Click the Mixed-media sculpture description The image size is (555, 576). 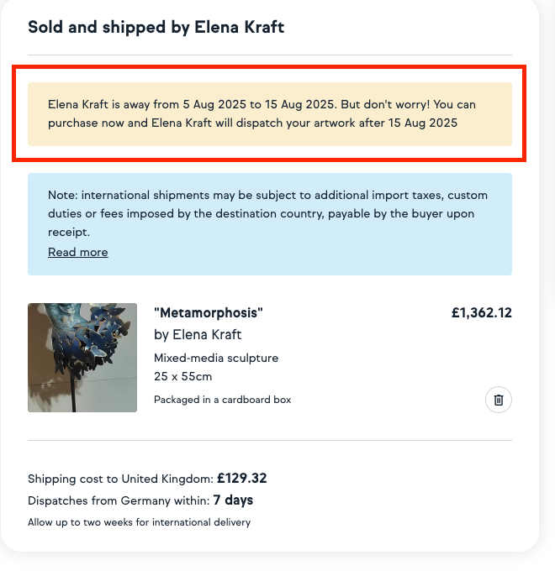pyautogui.click(x=216, y=358)
